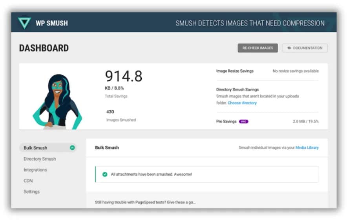Open the Media Library link
This screenshot has height=220, width=347.
pos(307,147)
